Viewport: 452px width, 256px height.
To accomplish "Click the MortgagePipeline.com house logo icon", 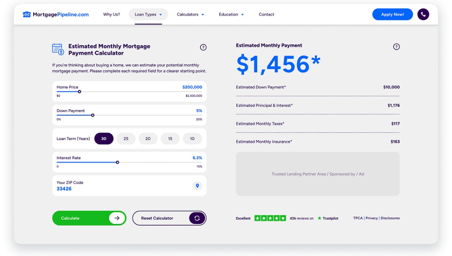I will click(26, 15).
